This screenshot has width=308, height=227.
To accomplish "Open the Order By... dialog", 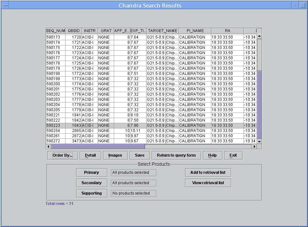I will pos(63,155).
